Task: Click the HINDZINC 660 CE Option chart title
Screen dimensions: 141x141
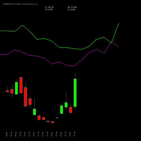Action: tap(20, 4)
